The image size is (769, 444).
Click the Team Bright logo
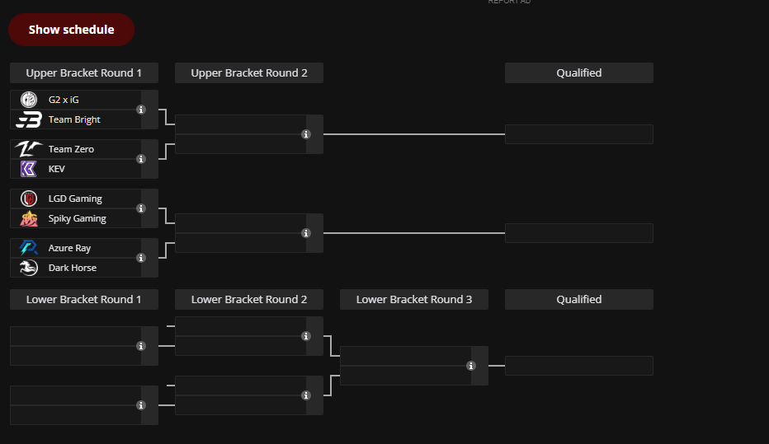pos(29,120)
